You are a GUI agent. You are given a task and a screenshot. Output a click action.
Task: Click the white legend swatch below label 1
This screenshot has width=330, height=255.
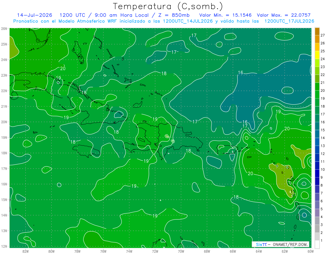point(317,244)
